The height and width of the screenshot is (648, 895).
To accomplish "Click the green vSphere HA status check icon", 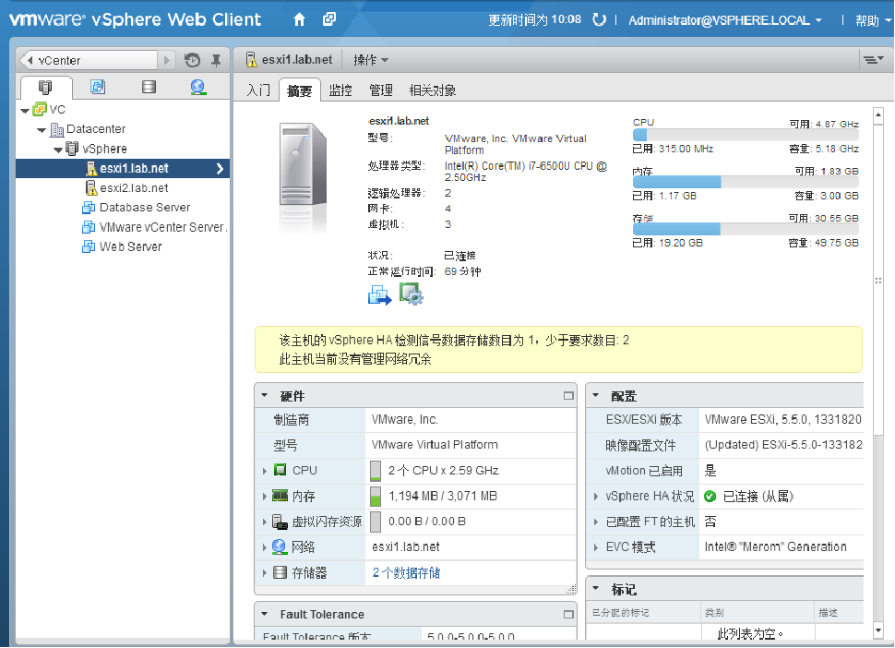I will (x=710, y=497).
